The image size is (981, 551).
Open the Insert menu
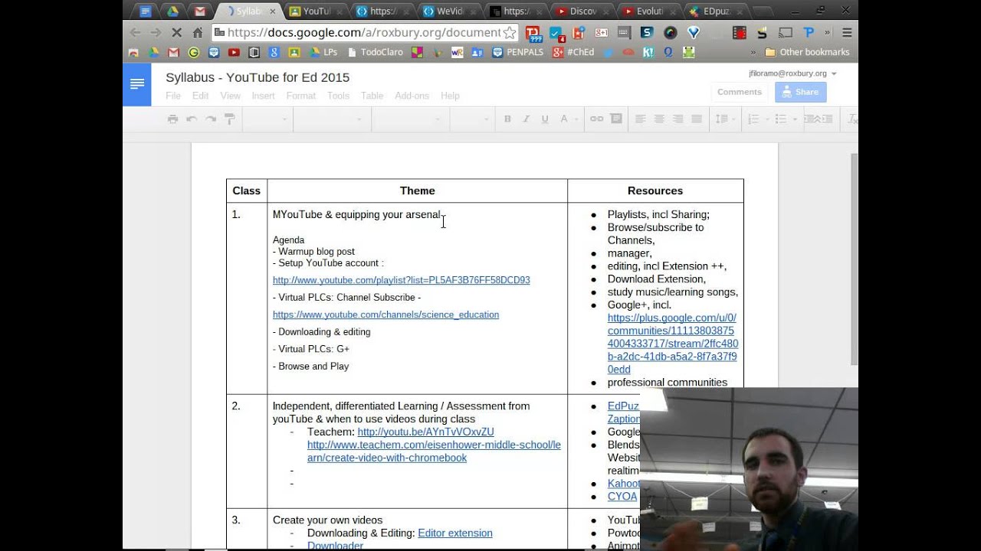(263, 96)
